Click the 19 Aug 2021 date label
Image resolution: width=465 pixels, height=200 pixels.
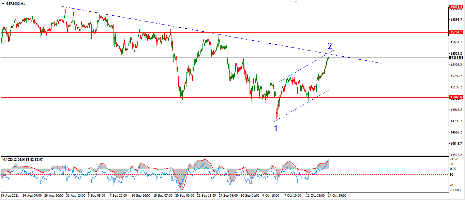click(x=10, y=196)
